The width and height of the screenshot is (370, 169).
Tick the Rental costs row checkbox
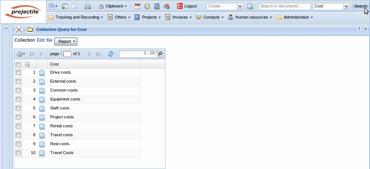[18, 126]
